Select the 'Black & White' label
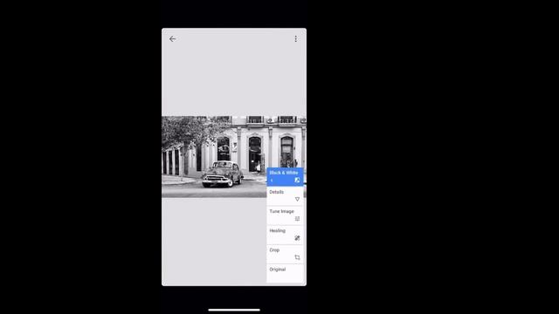The width and height of the screenshot is (559, 314). click(283, 173)
